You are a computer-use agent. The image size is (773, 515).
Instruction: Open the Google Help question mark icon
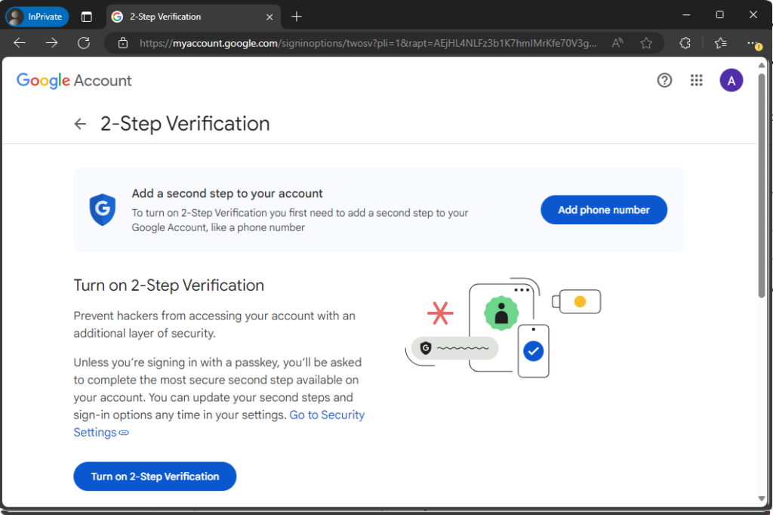(x=664, y=80)
